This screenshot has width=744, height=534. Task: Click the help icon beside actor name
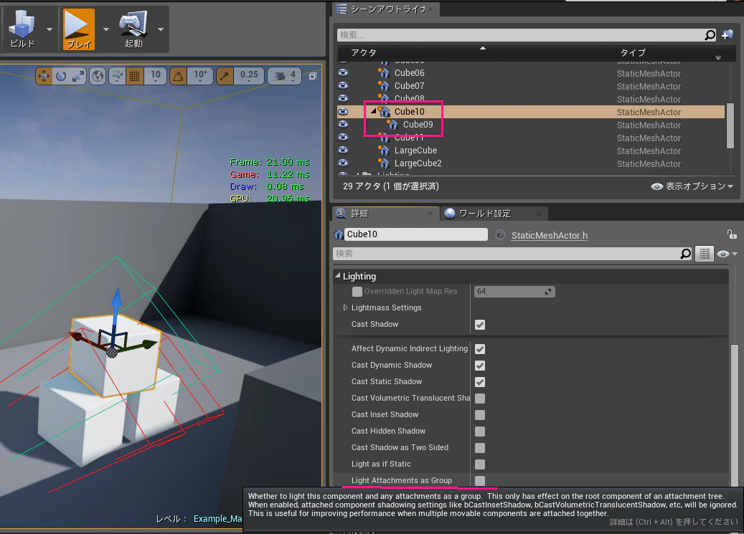click(x=500, y=235)
